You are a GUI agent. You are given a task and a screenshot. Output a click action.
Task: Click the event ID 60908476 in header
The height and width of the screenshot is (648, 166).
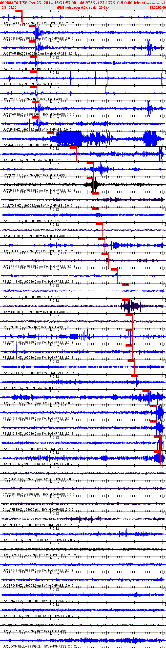click(x=9, y=3)
